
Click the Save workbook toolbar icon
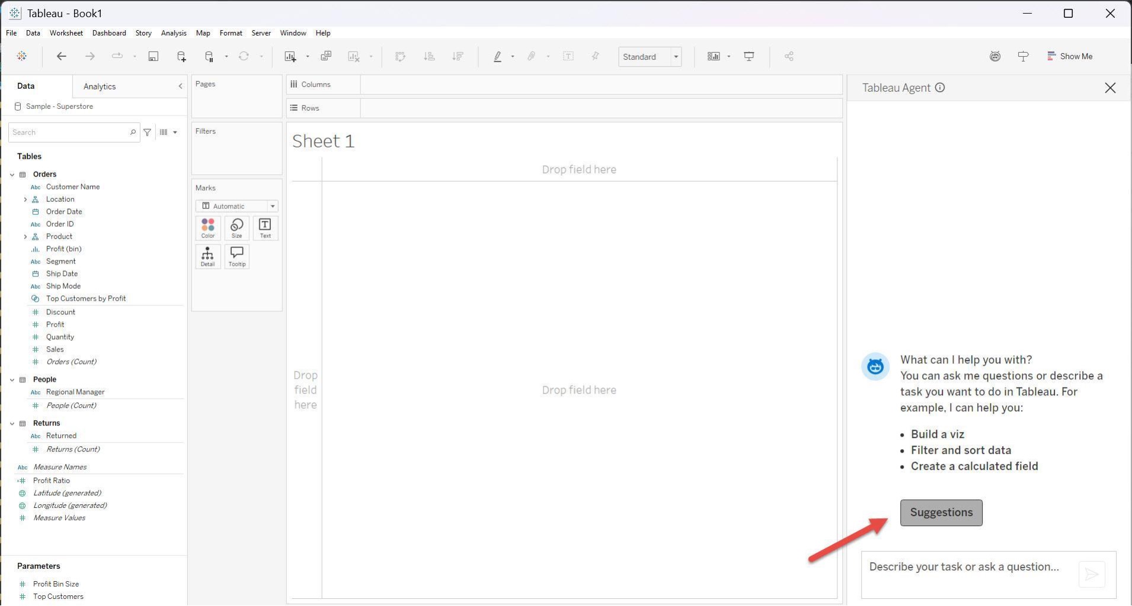click(x=153, y=56)
